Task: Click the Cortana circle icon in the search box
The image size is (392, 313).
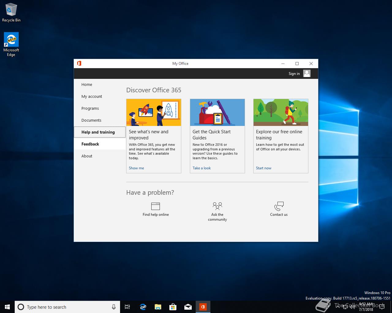Action: pyautogui.click(x=21, y=307)
